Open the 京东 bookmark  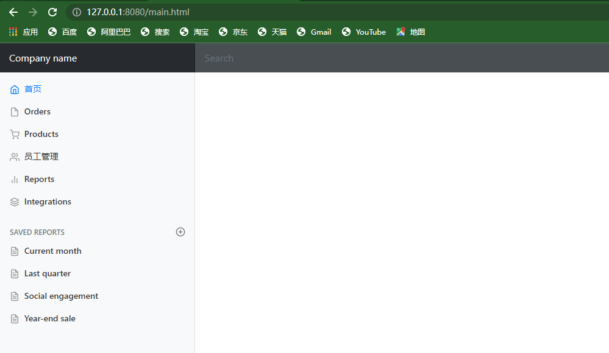point(233,32)
